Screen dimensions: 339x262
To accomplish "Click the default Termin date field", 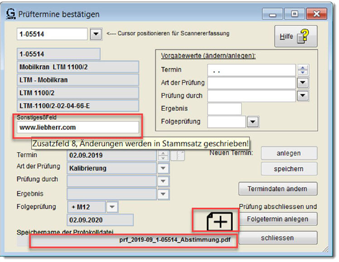I will click(x=251, y=70).
